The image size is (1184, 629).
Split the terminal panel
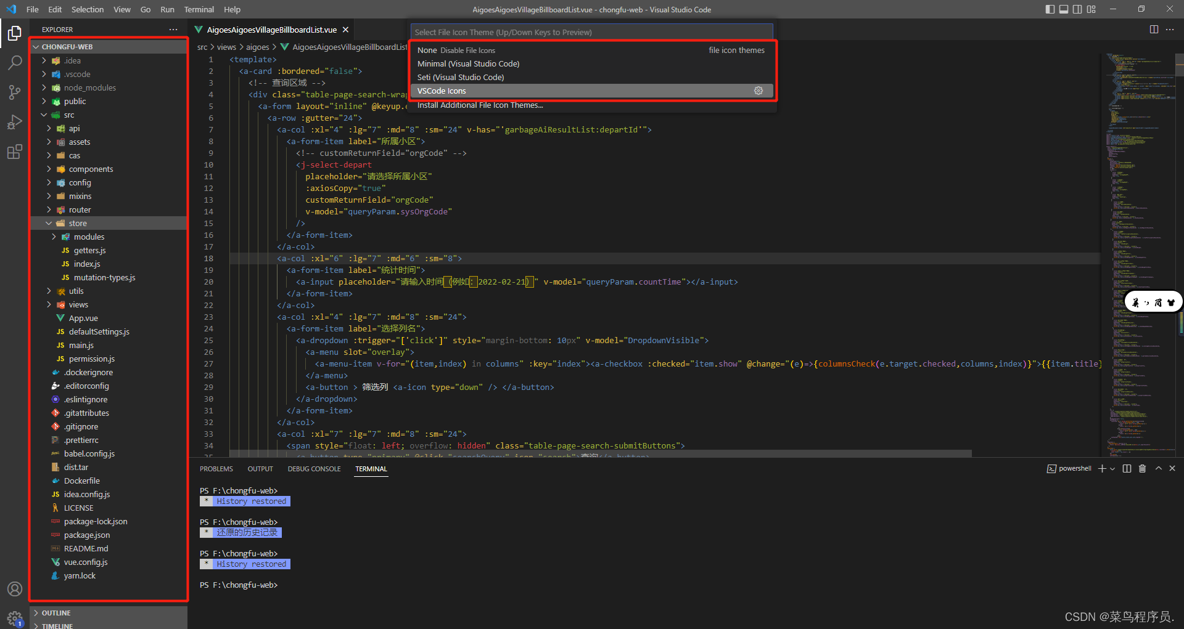[x=1127, y=469]
